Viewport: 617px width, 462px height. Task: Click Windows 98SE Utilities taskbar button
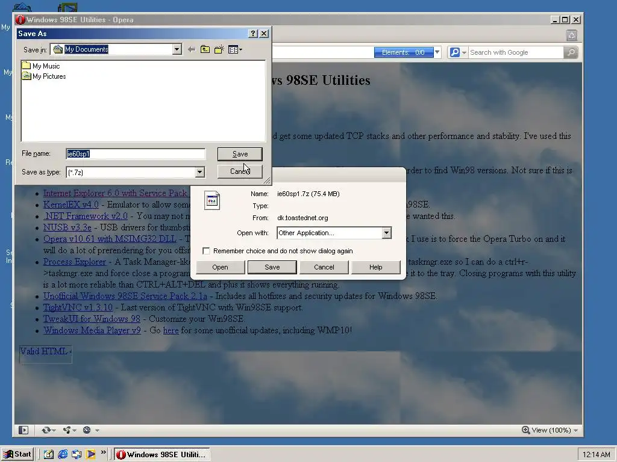click(162, 455)
